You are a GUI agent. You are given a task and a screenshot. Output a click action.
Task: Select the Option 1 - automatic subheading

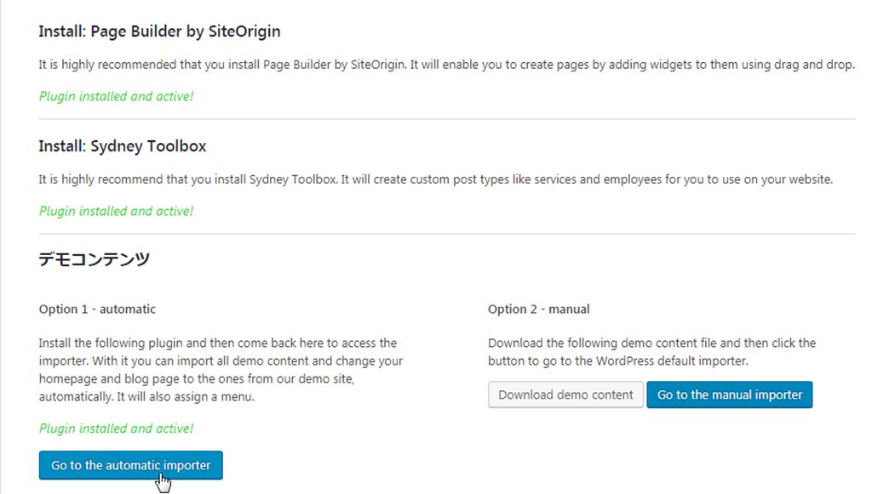coord(97,309)
